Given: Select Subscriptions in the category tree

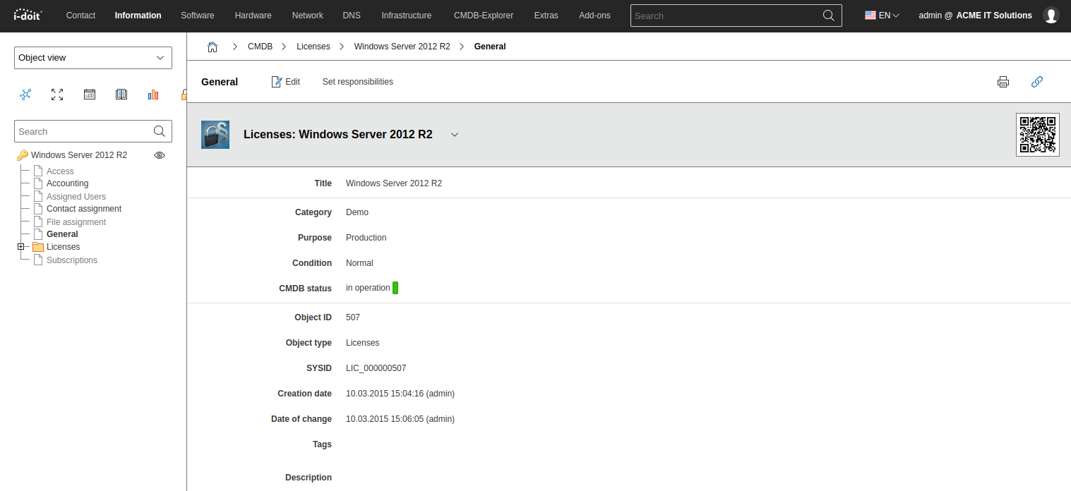Looking at the screenshot, I should [72, 260].
